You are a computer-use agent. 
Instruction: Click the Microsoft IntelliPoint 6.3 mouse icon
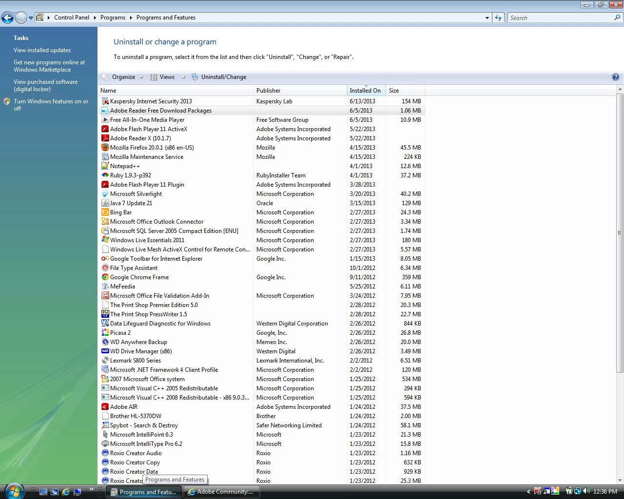(x=105, y=435)
